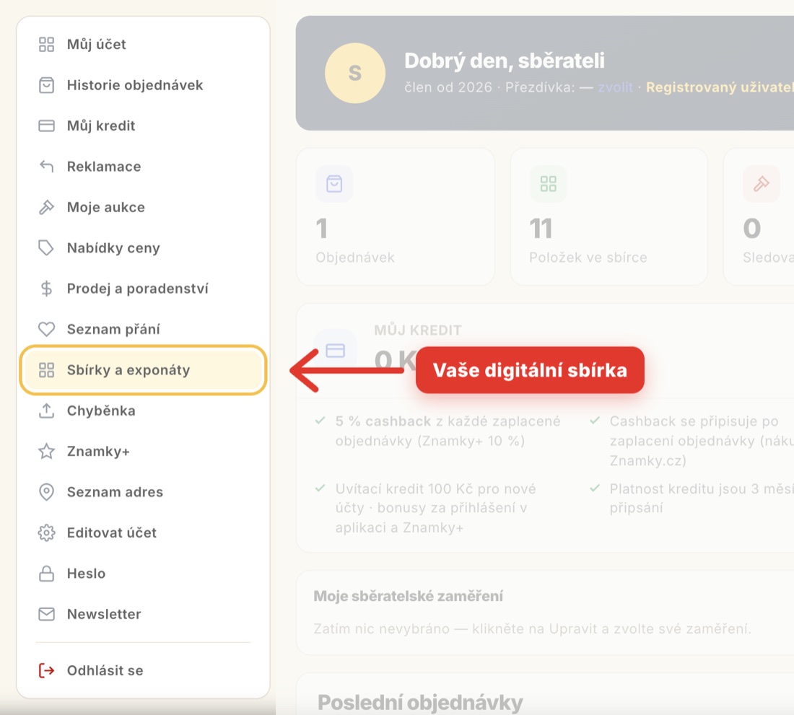Click the grid icon for Sbírky a exponáty
This screenshot has width=794, height=715.
(46, 370)
